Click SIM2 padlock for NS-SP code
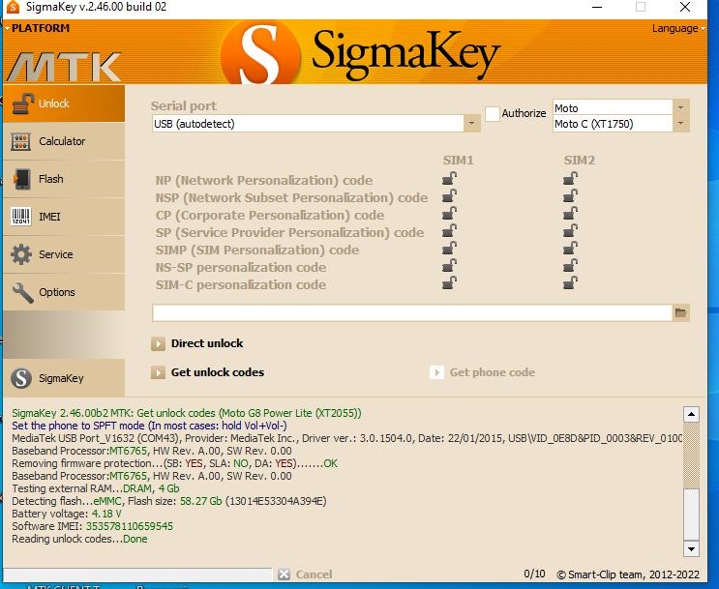 click(x=570, y=265)
